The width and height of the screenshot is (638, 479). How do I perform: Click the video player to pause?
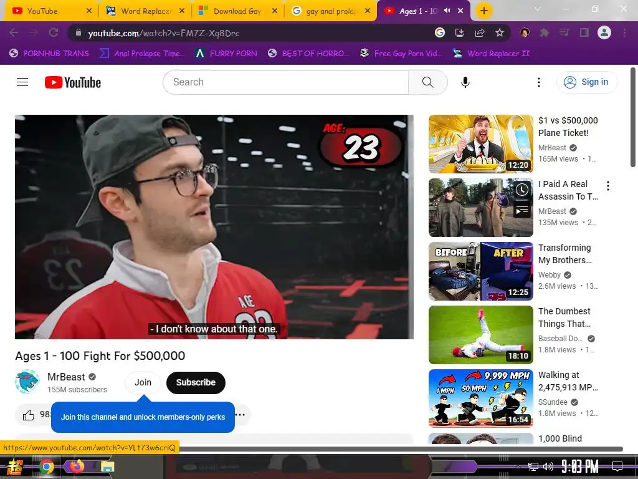[214, 226]
